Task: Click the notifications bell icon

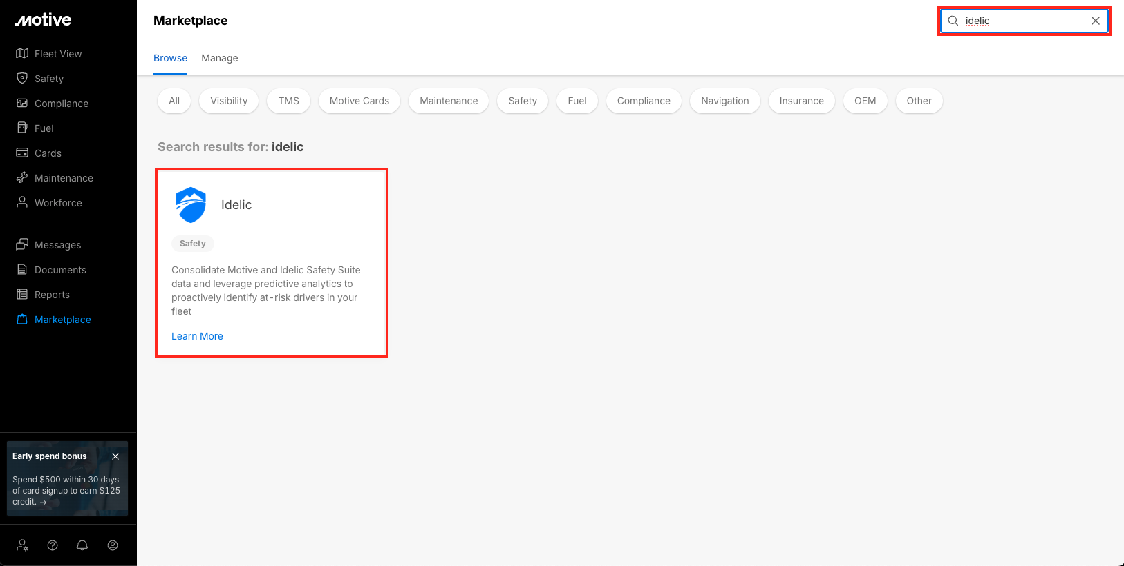Action: [x=82, y=545]
